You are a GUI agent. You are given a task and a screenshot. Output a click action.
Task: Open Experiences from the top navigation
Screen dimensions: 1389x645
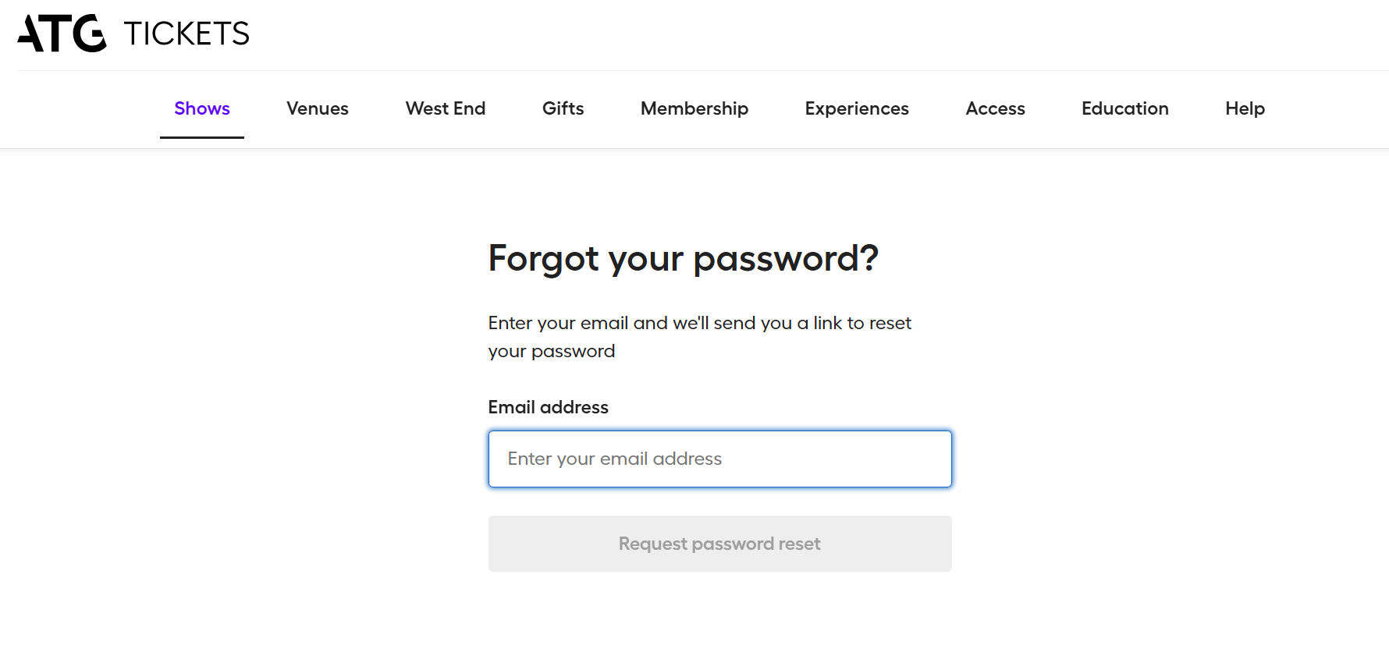tap(856, 108)
